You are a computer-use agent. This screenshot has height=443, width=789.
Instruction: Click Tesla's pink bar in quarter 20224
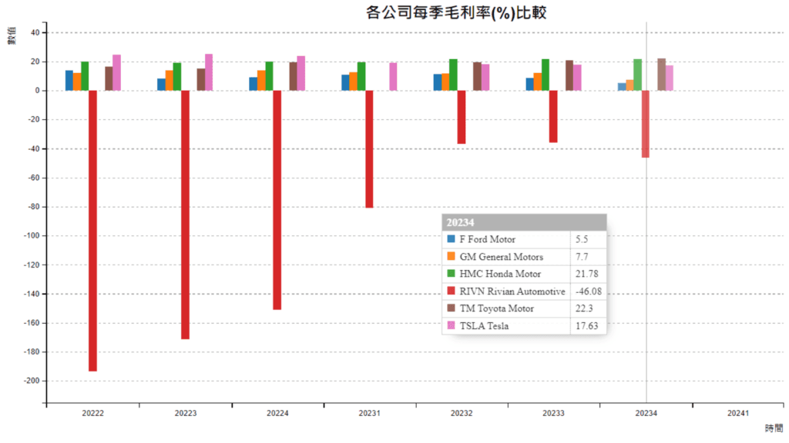[x=301, y=73]
